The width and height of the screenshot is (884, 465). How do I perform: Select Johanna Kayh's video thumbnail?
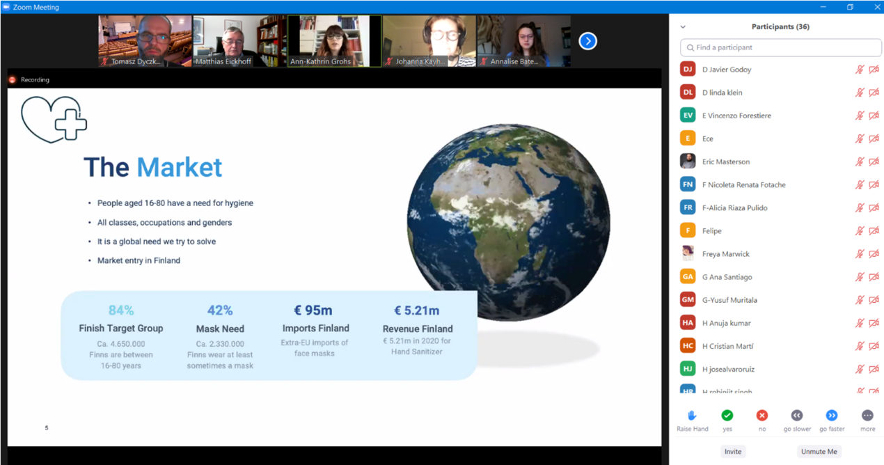[x=429, y=41]
